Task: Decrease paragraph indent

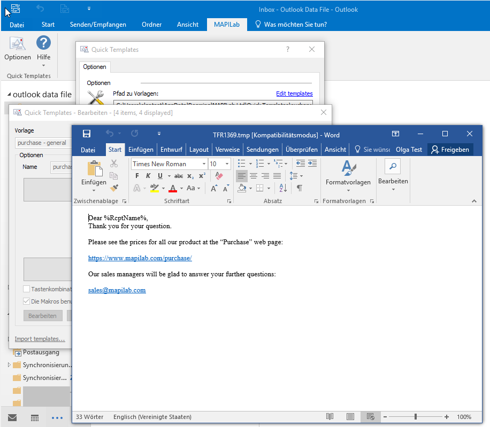Action: (x=300, y=163)
